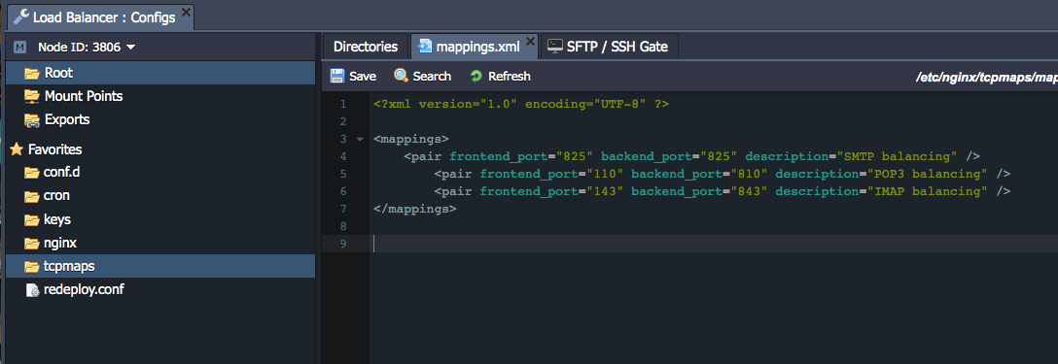Click the Root folder icon
The width and height of the screenshot is (1058, 364).
coord(31,73)
